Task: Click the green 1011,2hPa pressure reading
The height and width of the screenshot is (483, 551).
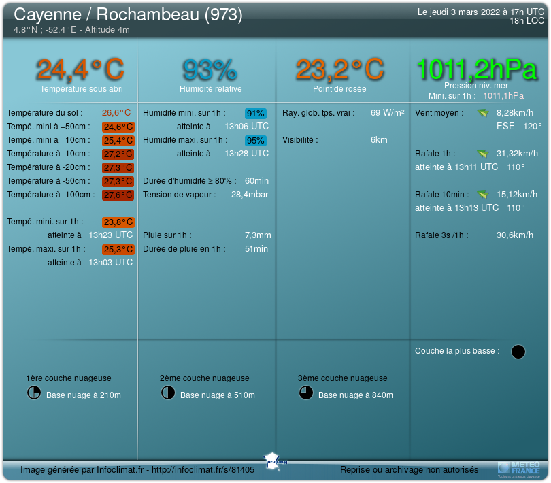Action: click(476, 69)
